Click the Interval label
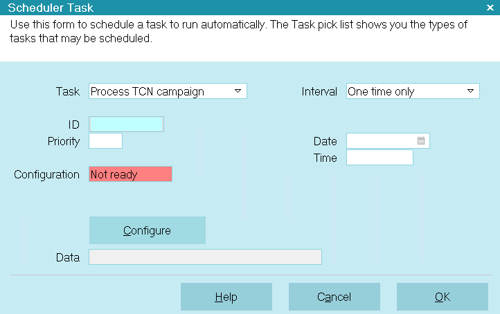500x314 pixels. [319, 92]
